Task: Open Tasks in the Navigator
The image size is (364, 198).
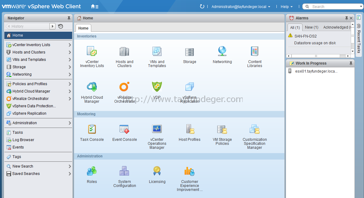Action: point(38,133)
